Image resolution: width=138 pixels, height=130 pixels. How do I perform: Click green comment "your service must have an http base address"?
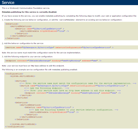pyautogui.click(x=72, y=91)
